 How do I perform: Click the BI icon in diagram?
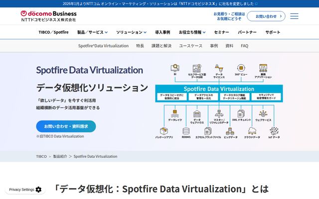175,68
